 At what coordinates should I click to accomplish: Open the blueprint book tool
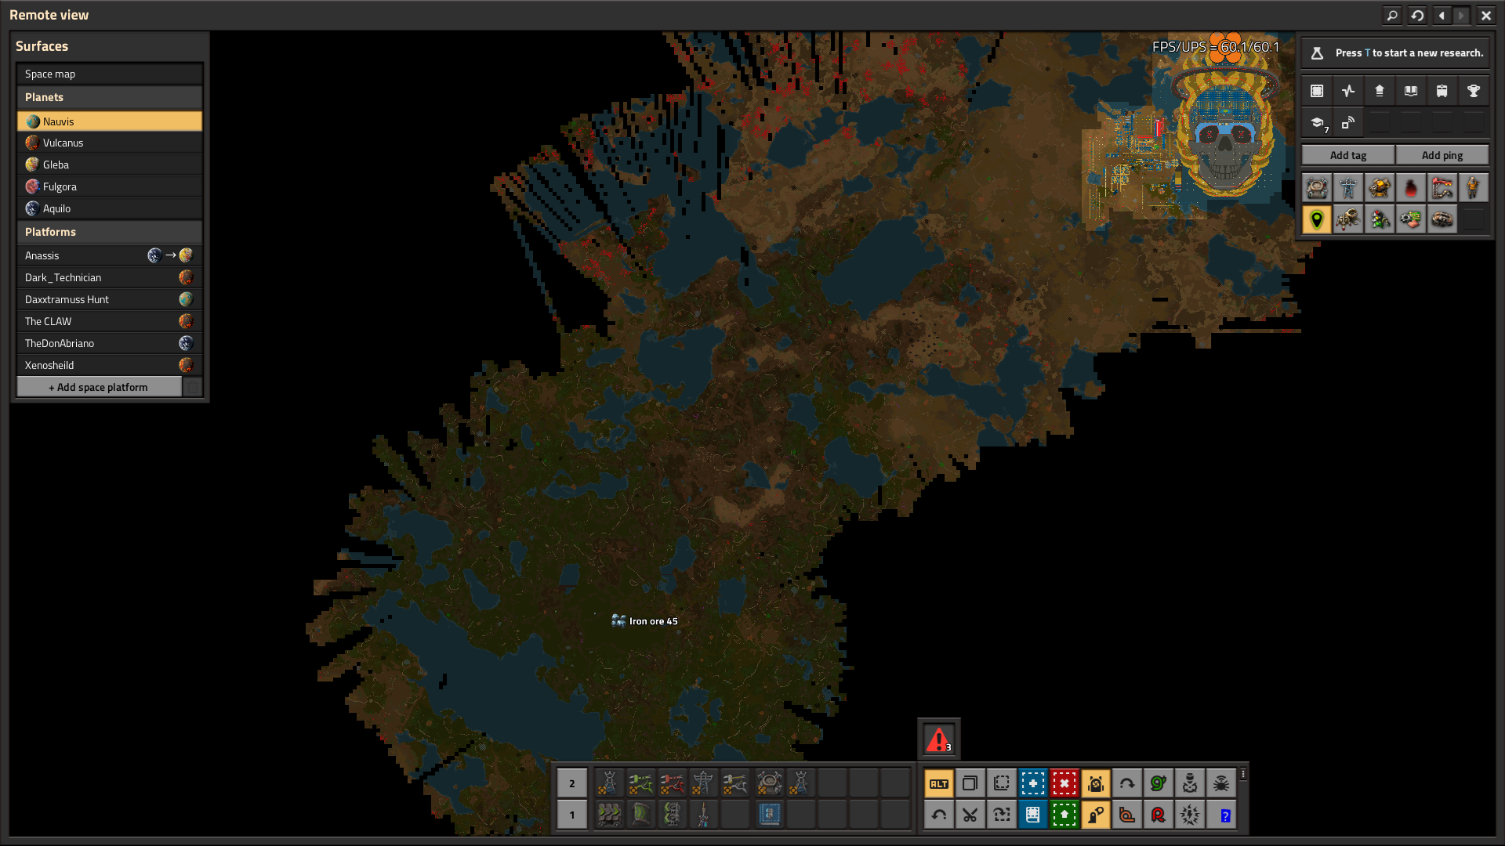pyautogui.click(x=1033, y=815)
